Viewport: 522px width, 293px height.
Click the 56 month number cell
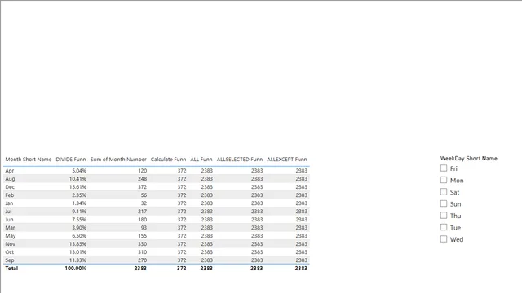[x=144, y=195]
